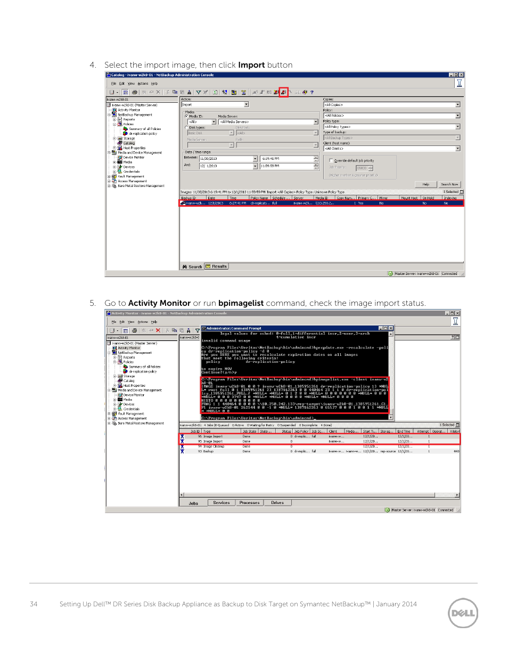Open Help menu in Catalog window
Viewport: 508px width, 658px height.
point(154,84)
